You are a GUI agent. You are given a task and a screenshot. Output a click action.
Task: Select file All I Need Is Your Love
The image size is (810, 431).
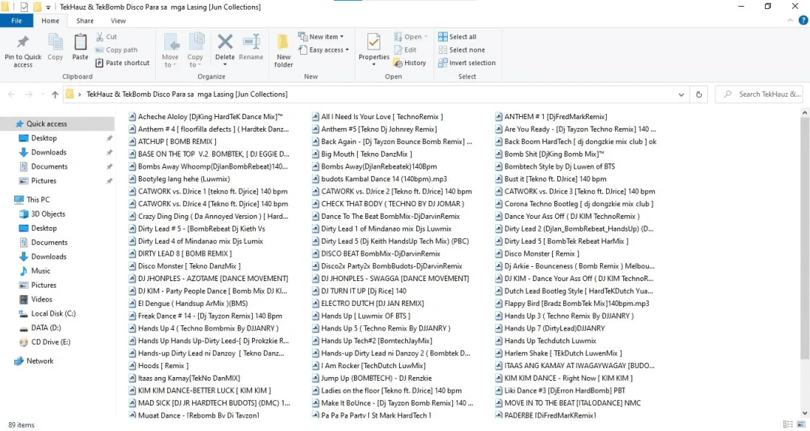click(382, 117)
